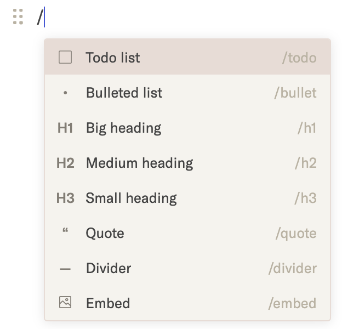Screen dimensions: 342x329
Task: Click the /embed shortcut hint
Action: pyautogui.click(x=292, y=303)
